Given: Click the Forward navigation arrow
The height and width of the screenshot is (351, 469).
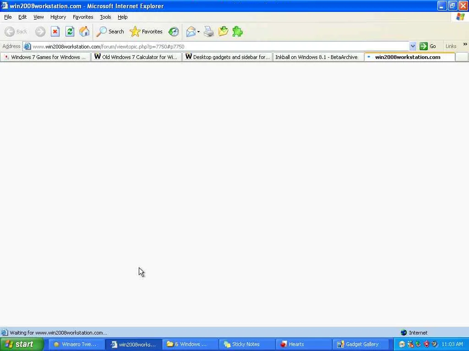Looking at the screenshot, I should [x=40, y=32].
